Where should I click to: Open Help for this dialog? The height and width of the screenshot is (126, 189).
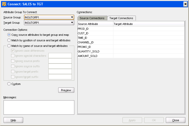coord(13,120)
